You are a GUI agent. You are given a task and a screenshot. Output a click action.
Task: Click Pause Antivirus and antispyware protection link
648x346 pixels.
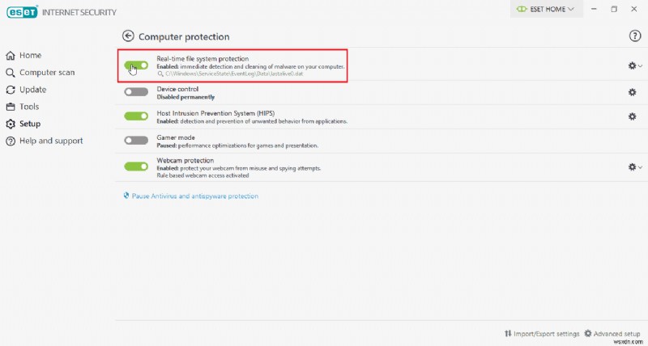(x=191, y=196)
